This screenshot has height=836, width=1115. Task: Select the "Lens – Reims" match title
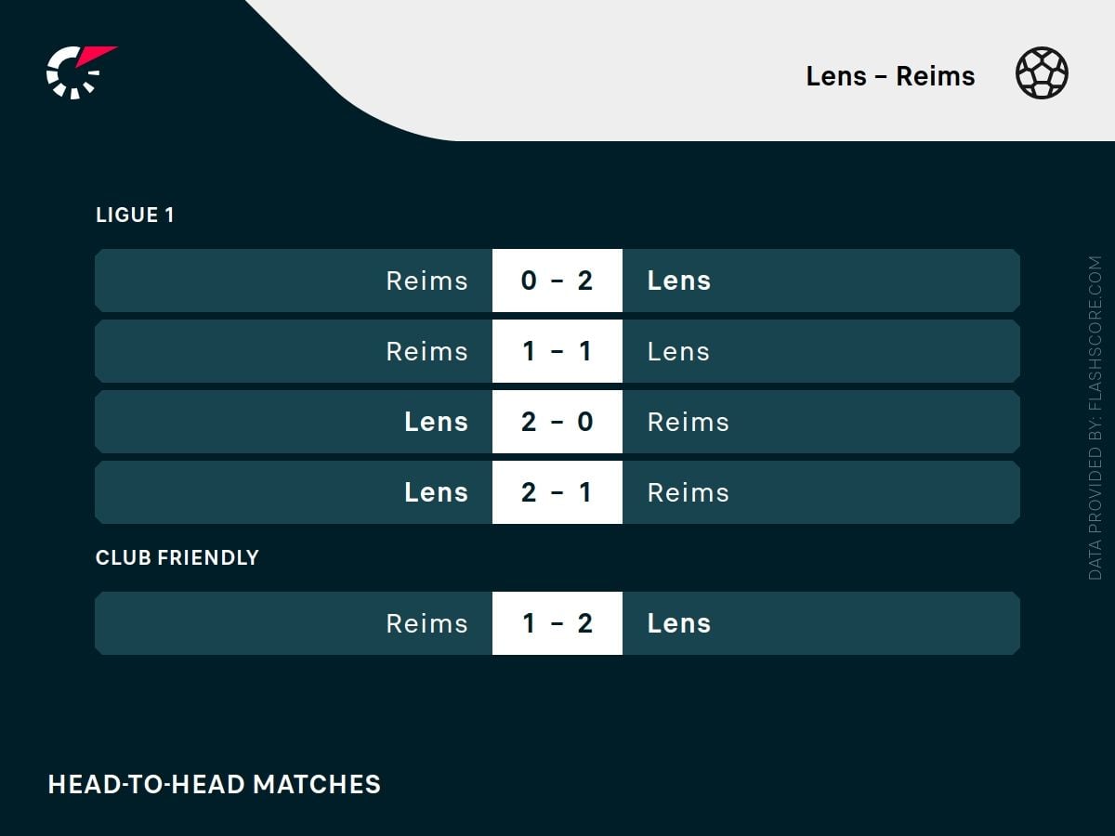[890, 76]
